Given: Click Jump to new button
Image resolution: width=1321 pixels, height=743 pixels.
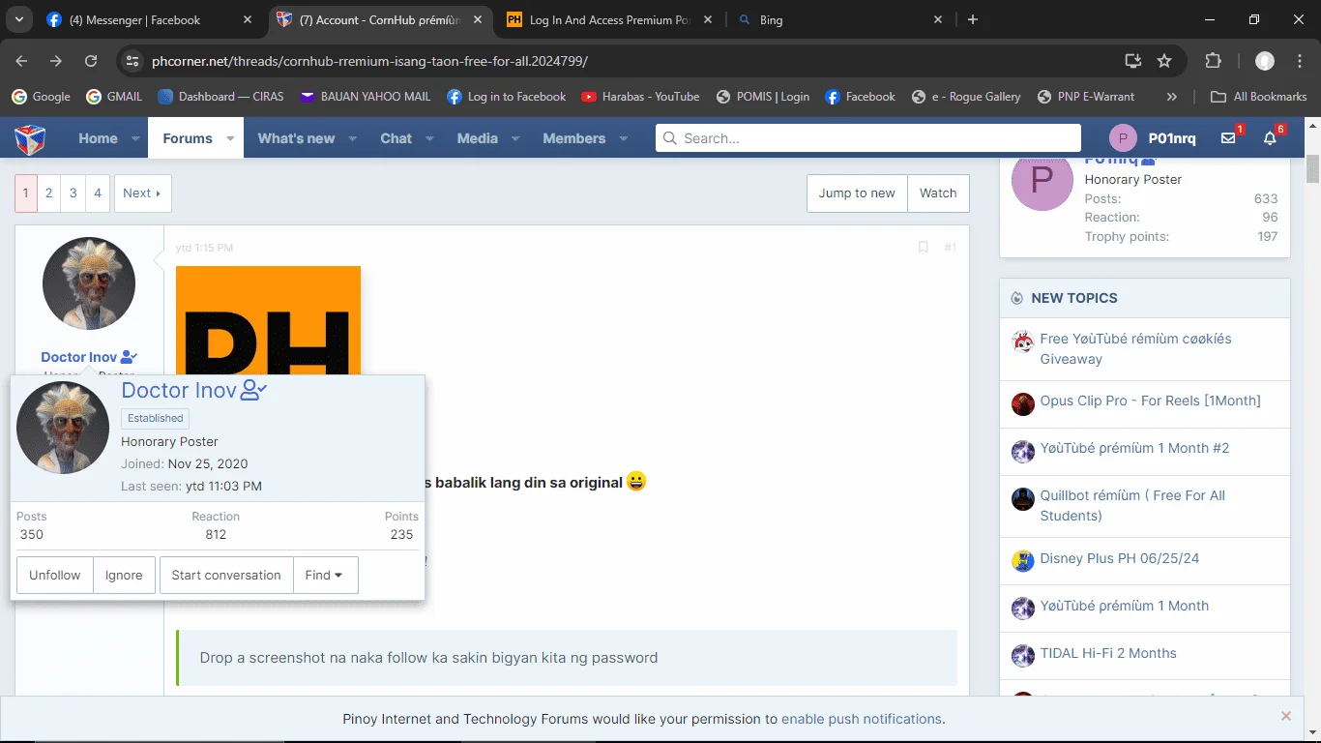Looking at the screenshot, I should click(x=857, y=193).
